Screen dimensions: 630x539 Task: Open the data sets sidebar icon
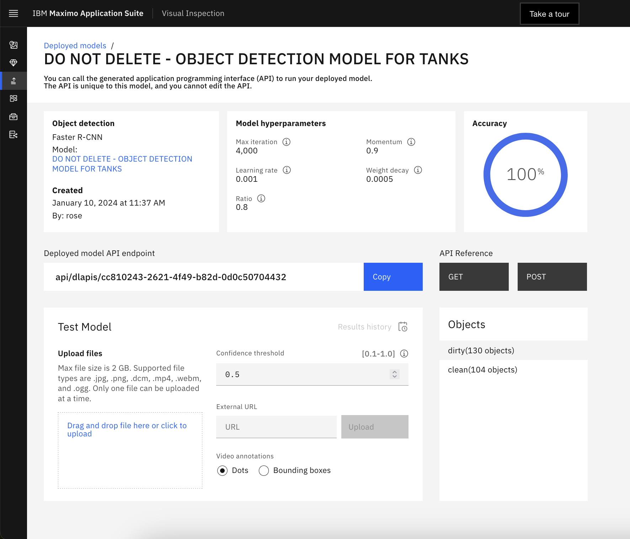(x=14, y=45)
